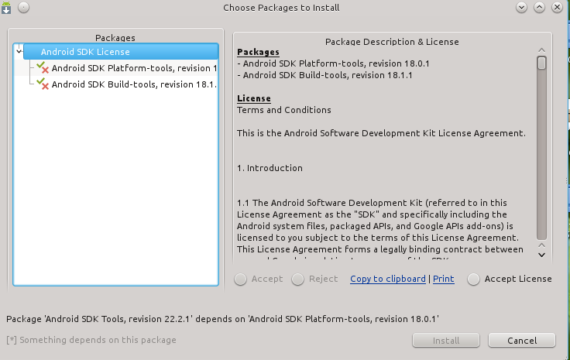Maximize the Choose Packages window
This screenshot has height=360, width=570.
pos(539,8)
